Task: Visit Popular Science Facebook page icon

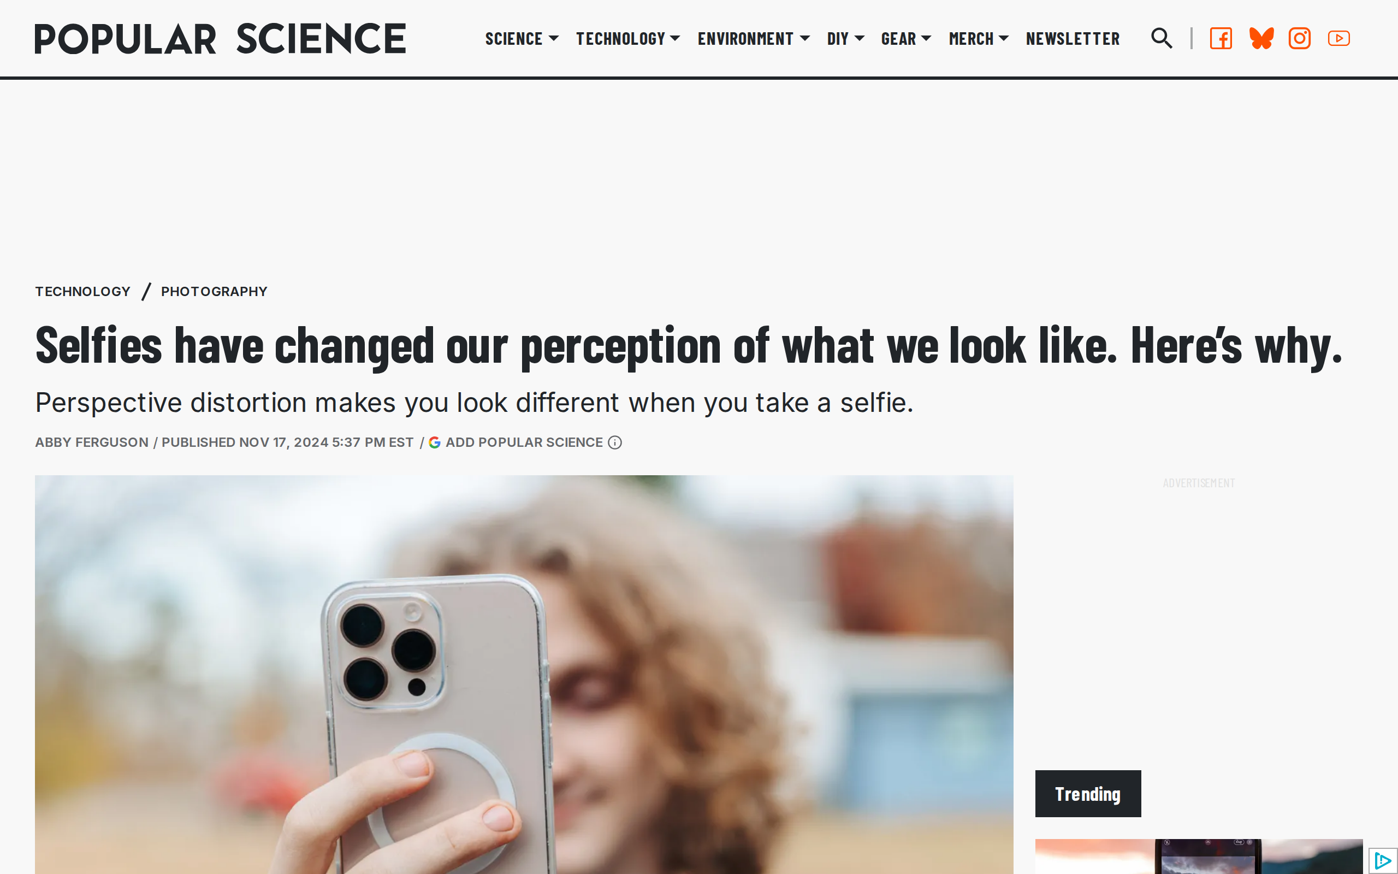Action: click(1221, 38)
